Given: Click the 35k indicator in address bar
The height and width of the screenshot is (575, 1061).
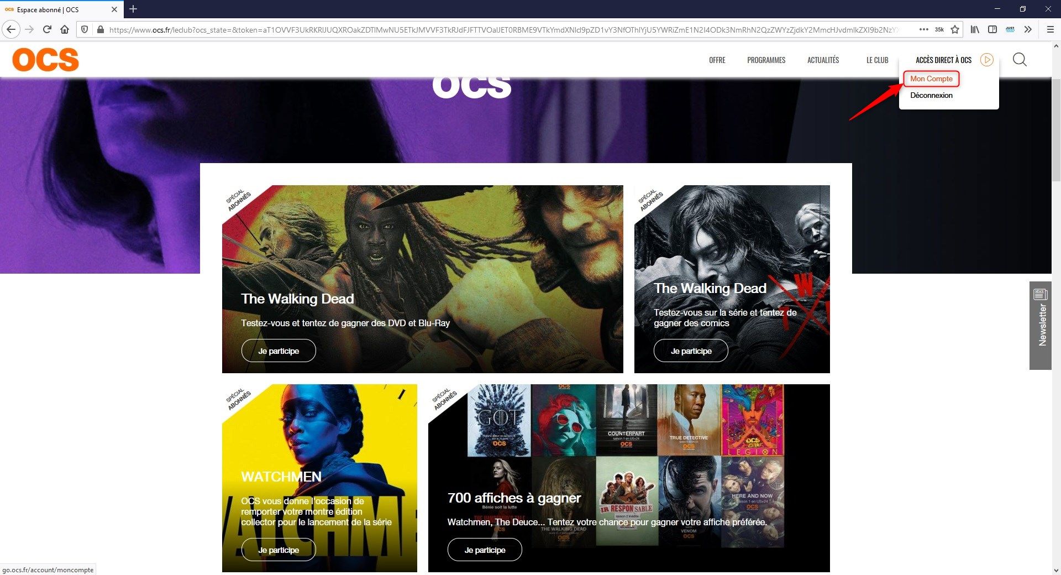Looking at the screenshot, I should coord(939,29).
